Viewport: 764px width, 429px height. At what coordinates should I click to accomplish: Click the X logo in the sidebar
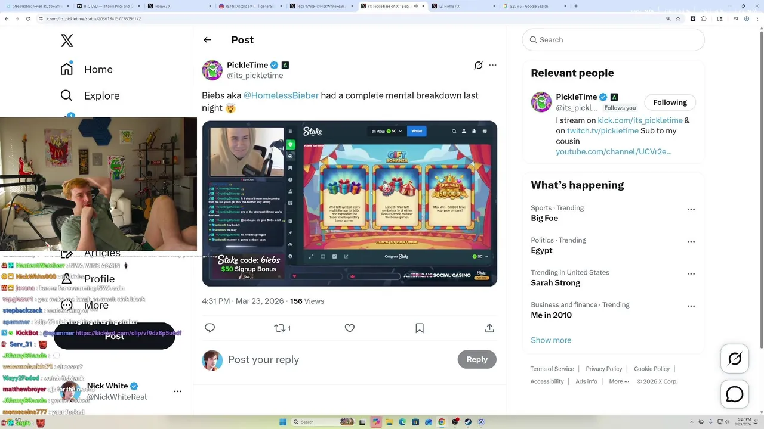click(67, 41)
